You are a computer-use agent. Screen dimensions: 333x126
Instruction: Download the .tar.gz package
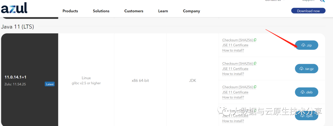coord(306,69)
